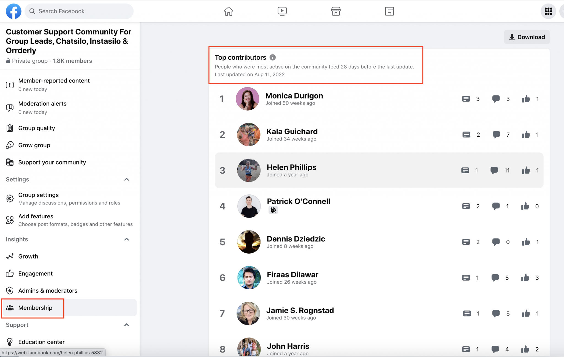This screenshot has width=564, height=357.
Task: Open the apps grid menu icon
Action: [548, 11]
